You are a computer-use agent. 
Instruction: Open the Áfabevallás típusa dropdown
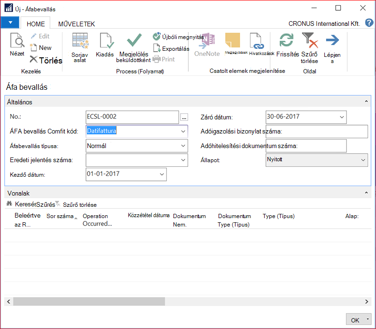183,146
